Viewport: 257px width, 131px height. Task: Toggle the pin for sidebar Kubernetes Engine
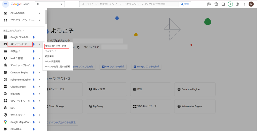[x=34, y=80]
